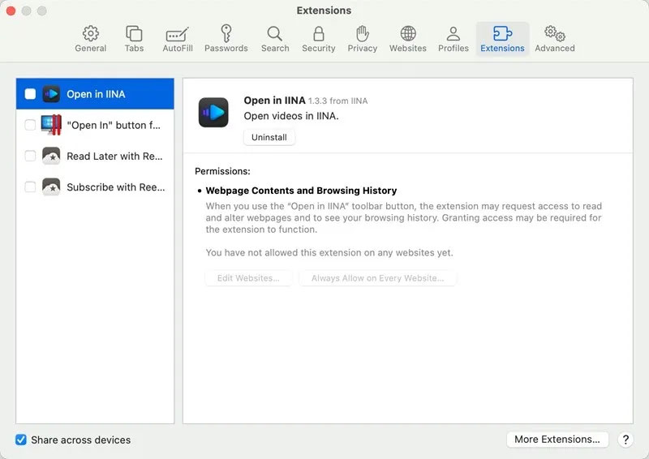649x459 pixels.
Task: Open the Profiles settings pane
Action: (x=453, y=39)
